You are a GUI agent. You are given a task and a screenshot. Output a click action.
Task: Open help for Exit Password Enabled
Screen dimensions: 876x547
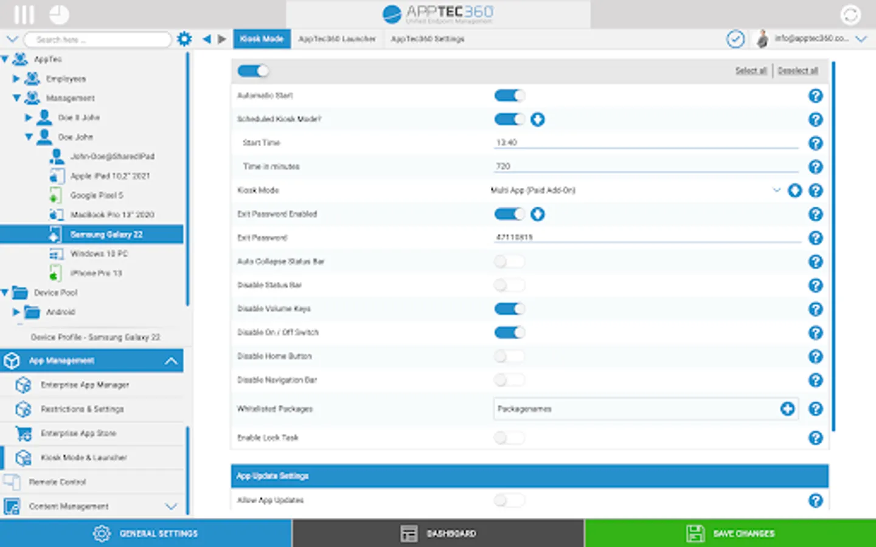click(x=816, y=214)
